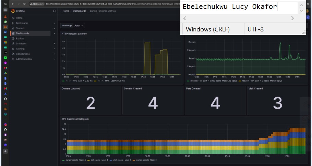Click the HTTP - AVG legend color swatch
The height and width of the screenshot is (166, 312).
(x=63, y=81)
